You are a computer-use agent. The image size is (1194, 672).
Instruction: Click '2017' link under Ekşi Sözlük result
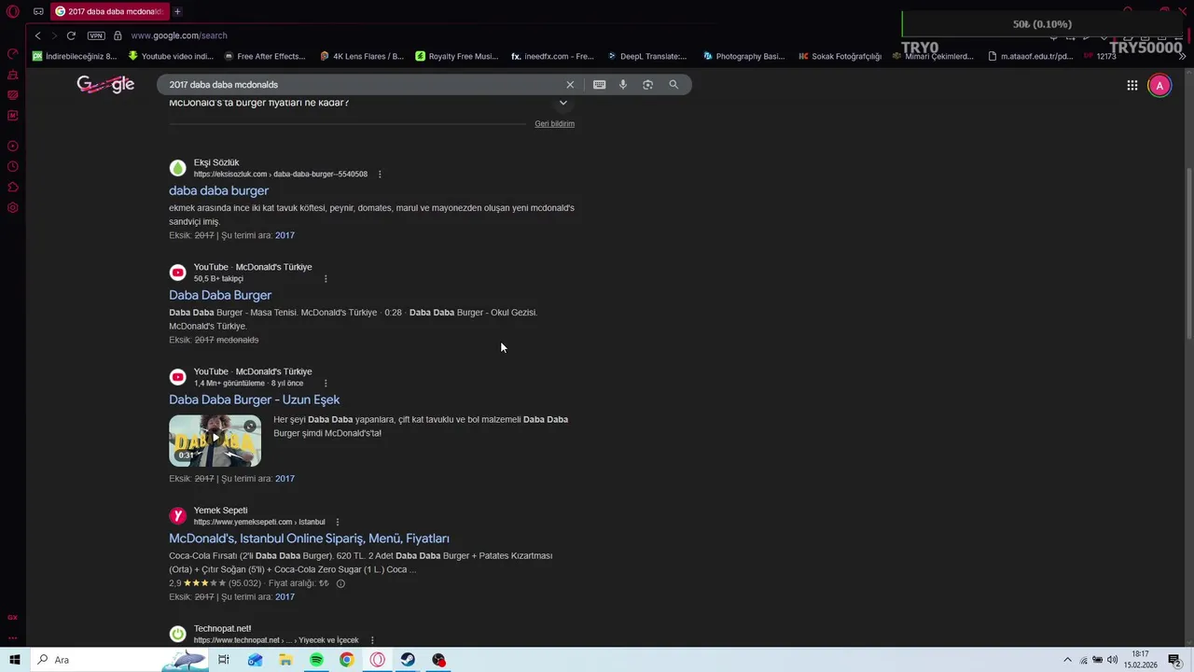[285, 235]
